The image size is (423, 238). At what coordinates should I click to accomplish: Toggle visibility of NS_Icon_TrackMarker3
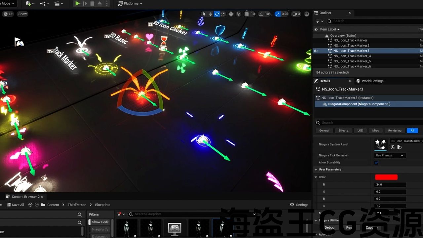316,51
